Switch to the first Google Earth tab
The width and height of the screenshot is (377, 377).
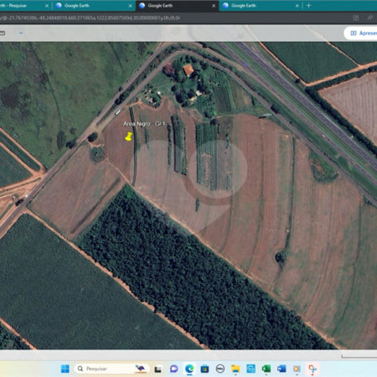tap(94, 6)
